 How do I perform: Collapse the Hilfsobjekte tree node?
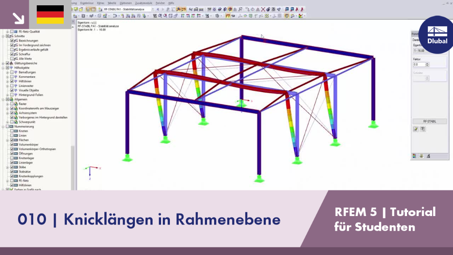coord(3,68)
